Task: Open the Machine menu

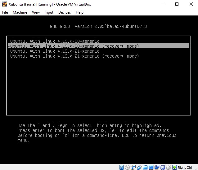Action: (20, 12)
